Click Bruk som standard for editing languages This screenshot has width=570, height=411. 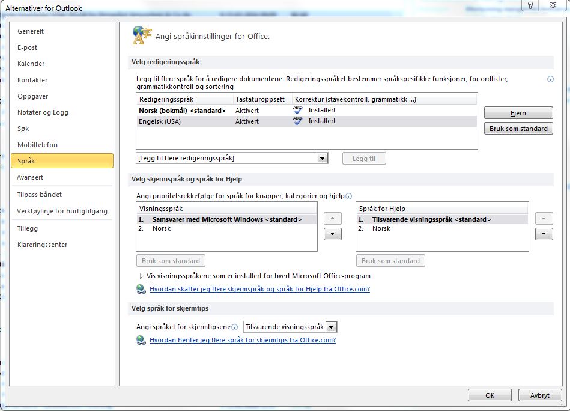(x=518, y=129)
